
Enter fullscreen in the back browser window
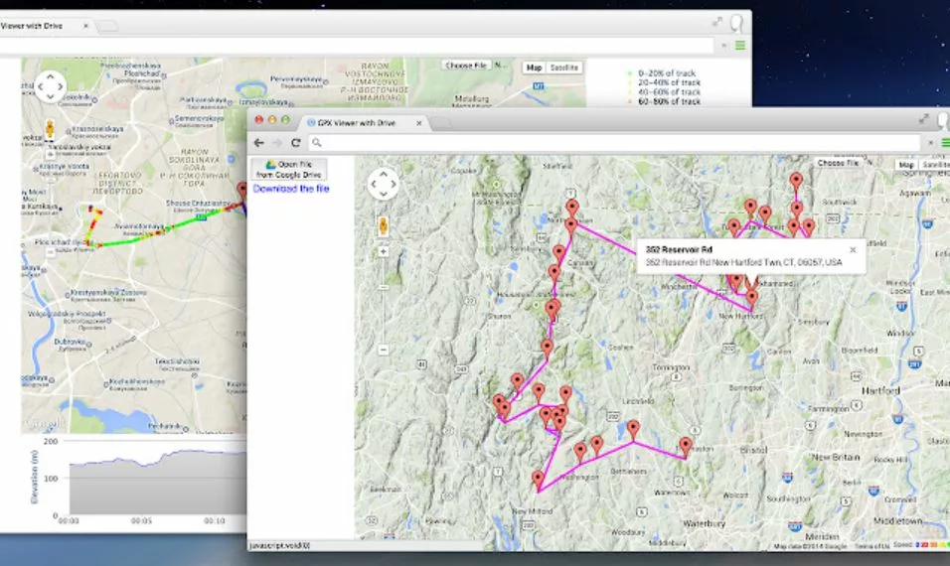tap(717, 22)
